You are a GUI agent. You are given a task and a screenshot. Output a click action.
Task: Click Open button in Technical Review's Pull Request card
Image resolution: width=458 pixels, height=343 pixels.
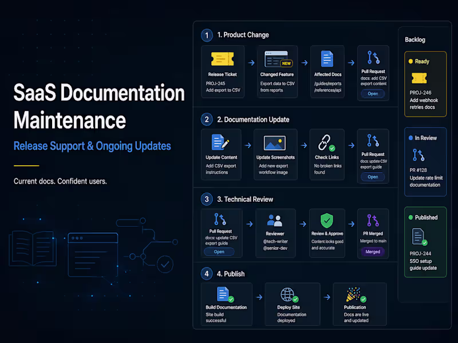click(x=219, y=252)
